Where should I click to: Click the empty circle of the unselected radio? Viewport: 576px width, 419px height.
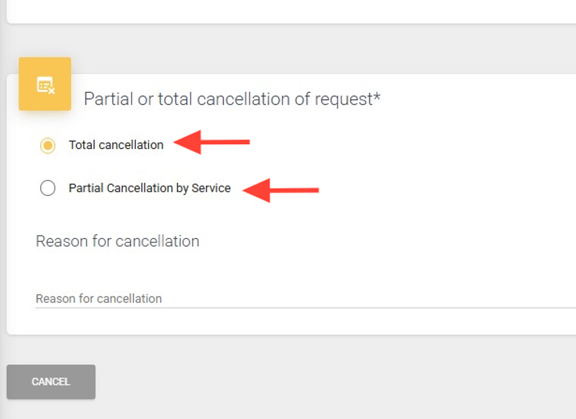[47, 189]
